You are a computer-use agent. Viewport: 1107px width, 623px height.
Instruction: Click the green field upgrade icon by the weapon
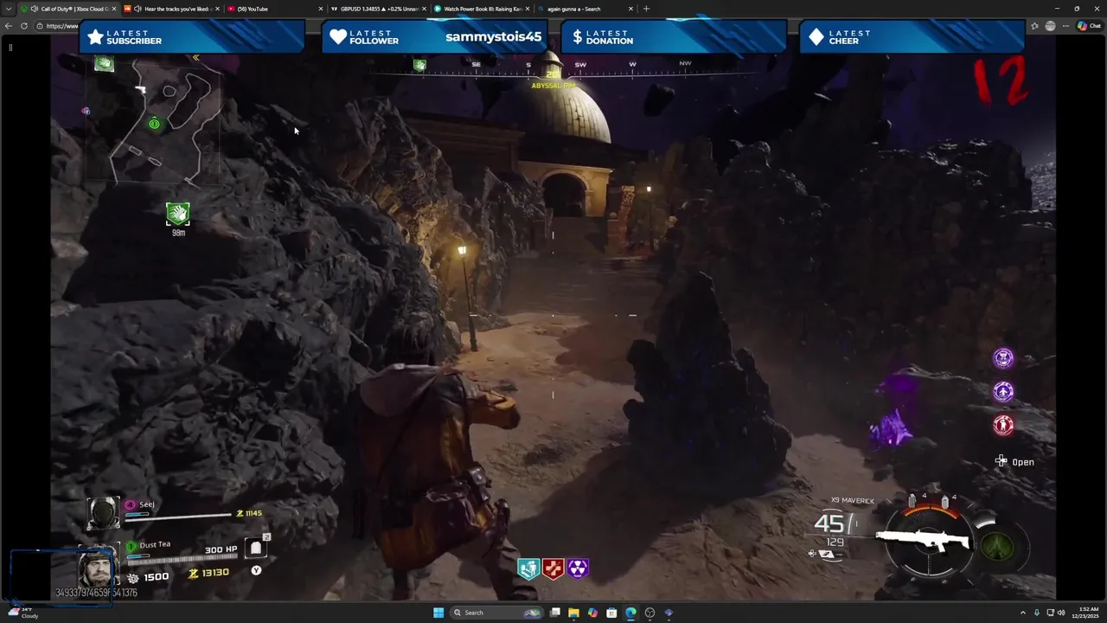coord(996,547)
